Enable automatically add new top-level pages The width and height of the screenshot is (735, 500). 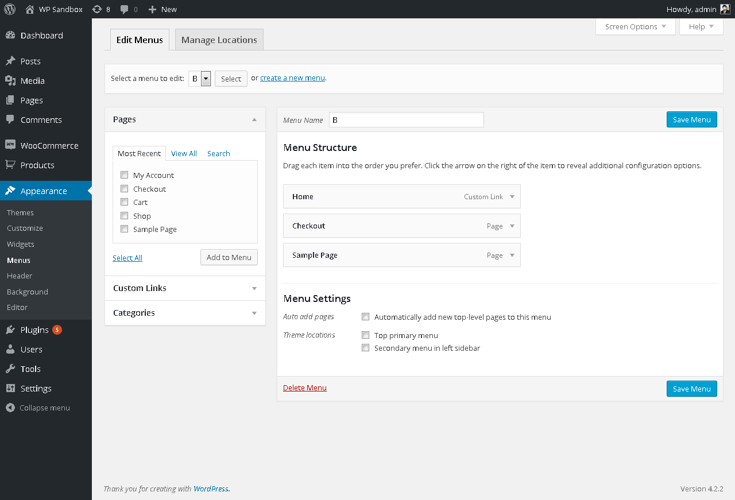point(365,316)
